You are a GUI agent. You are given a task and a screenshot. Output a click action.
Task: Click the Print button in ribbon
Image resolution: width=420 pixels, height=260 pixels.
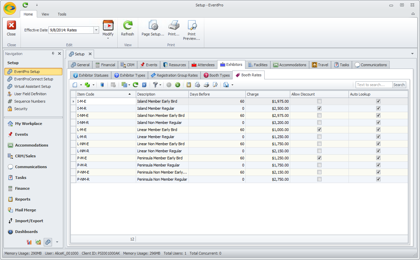click(174, 28)
